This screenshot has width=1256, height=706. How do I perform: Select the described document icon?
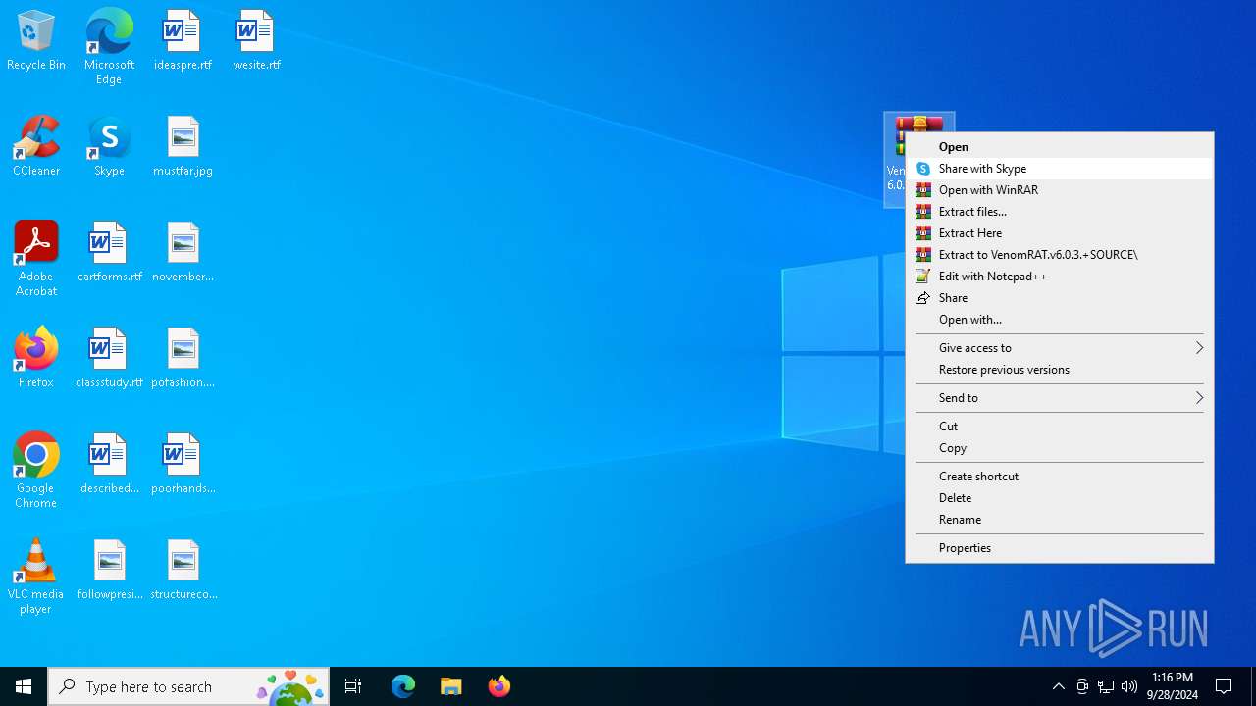pos(109,464)
